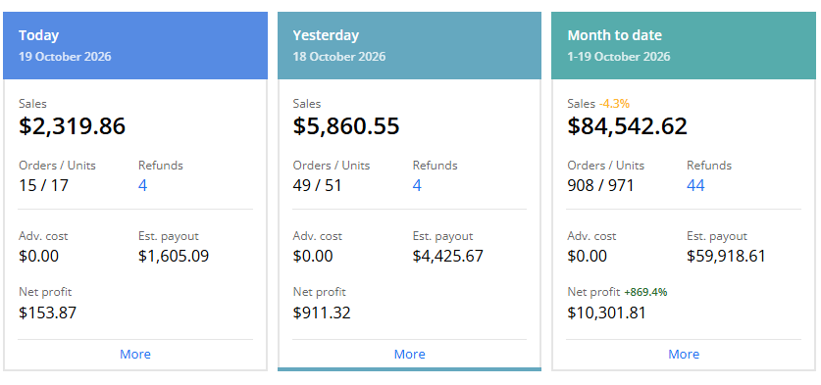The width and height of the screenshot is (821, 385).
Task: Click Yesterday's Adv. cost $0.00 value
Action: point(313,257)
